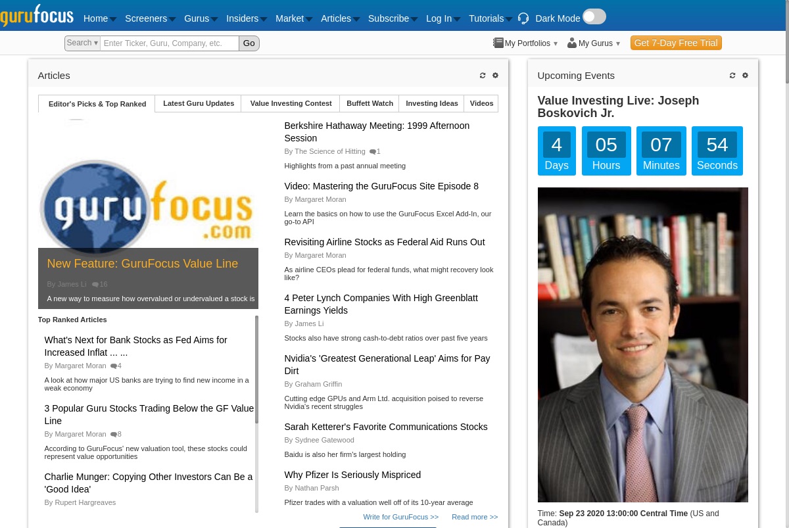Open Articles panel settings gear
This screenshot has width=789, height=528.
click(x=495, y=76)
